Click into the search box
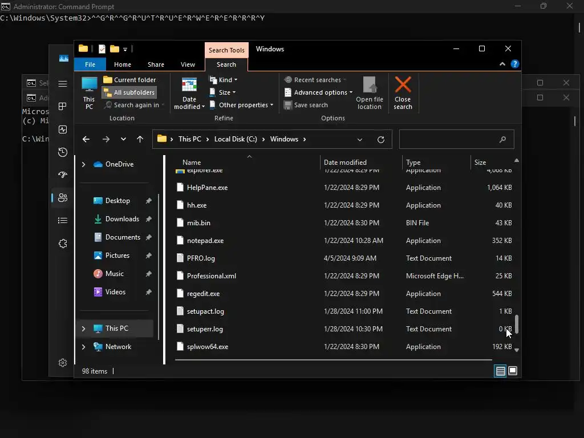Image resolution: width=584 pixels, height=438 pixels. click(x=457, y=139)
